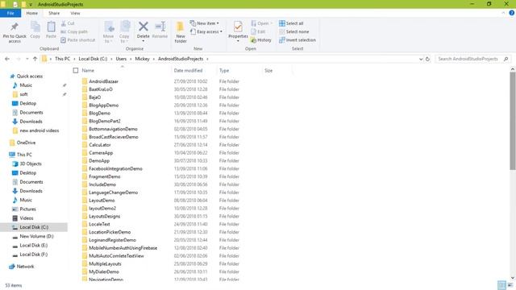Image resolution: width=516 pixels, height=290 pixels.
Task: Open the ribbon Open dropdown
Action: [262, 23]
